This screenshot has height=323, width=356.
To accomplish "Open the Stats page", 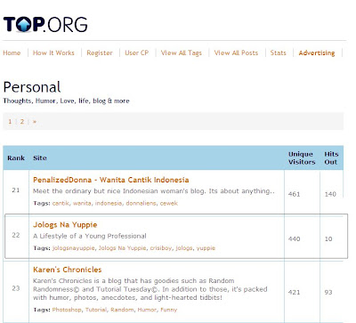I will click(279, 53).
